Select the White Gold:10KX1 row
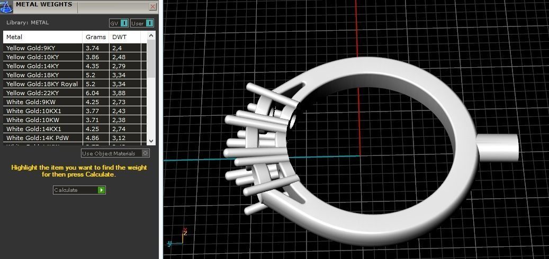 pos(75,111)
